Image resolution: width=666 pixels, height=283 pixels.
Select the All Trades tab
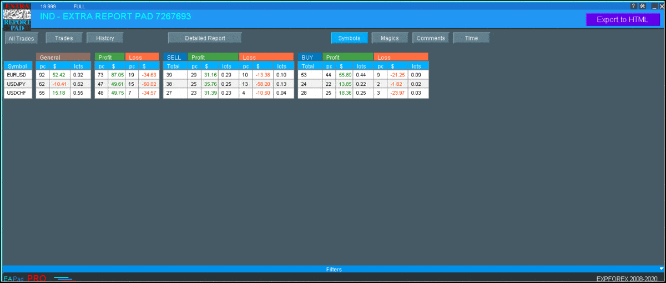(22, 39)
